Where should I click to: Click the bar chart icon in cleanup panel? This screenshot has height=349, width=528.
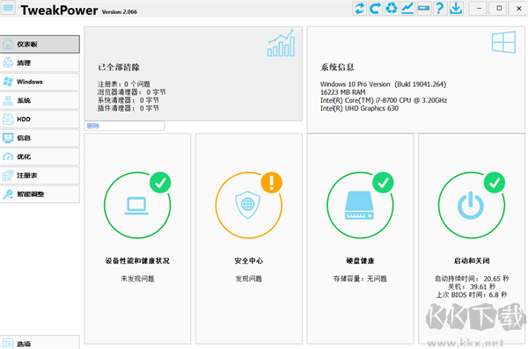[x=282, y=43]
